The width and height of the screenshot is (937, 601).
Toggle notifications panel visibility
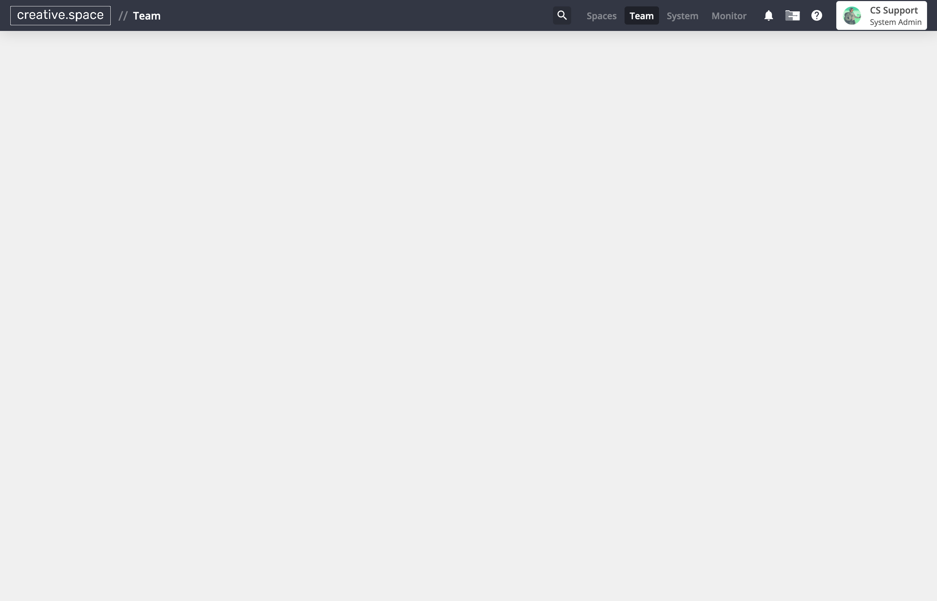[x=768, y=15]
